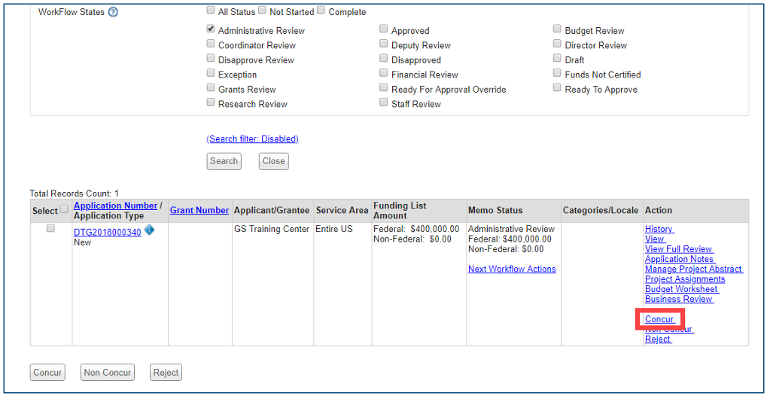Open application number DTG2018000340 link

click(107, 233)
